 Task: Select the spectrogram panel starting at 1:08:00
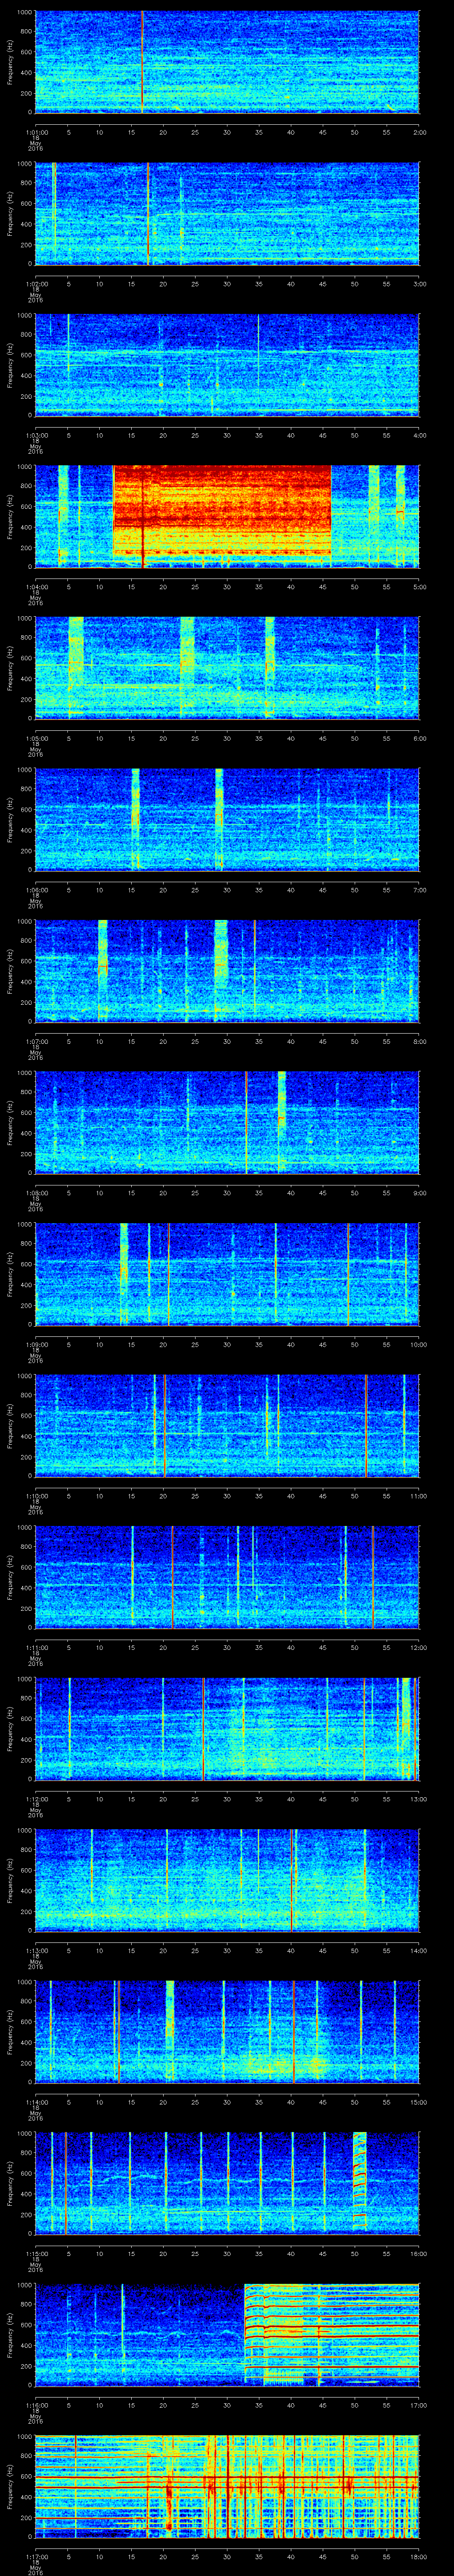click(227, 1122)
